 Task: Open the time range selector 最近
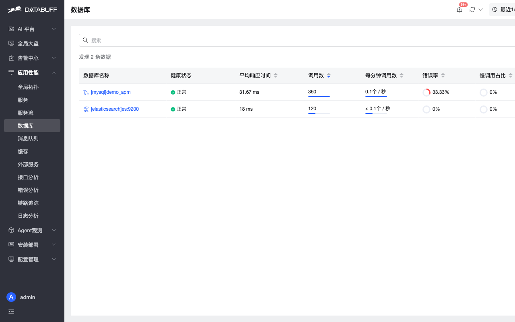point(503,10)
